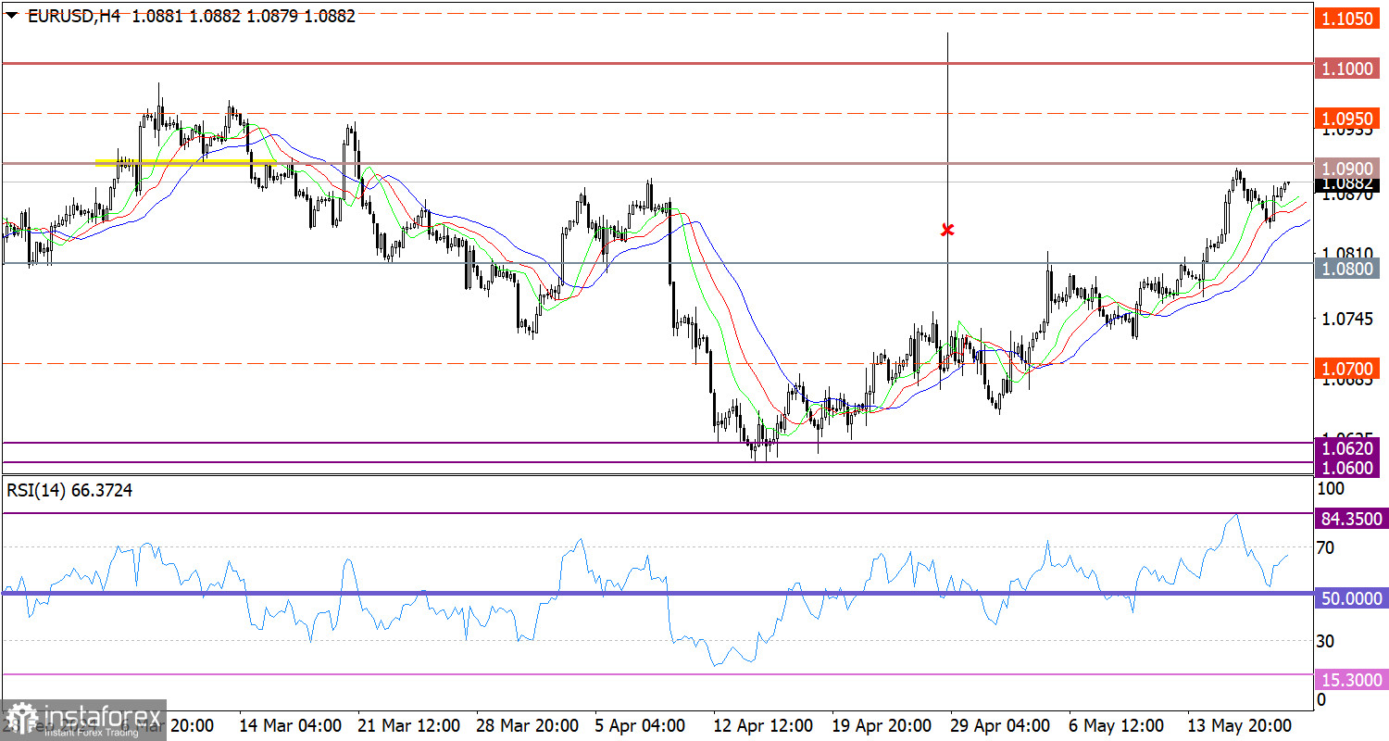Click the EURUSD,H4 chart title text
The height and width of the screenshot is (741, 1389).
point(75,16)
